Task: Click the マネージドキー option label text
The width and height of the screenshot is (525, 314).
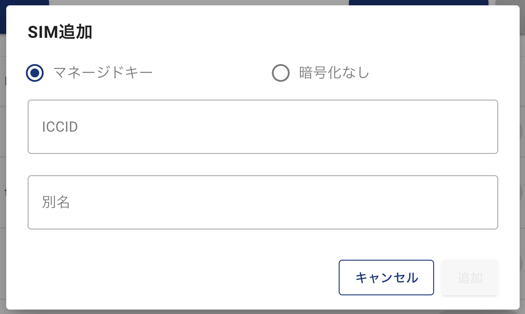Action: (x=103, y=72)
